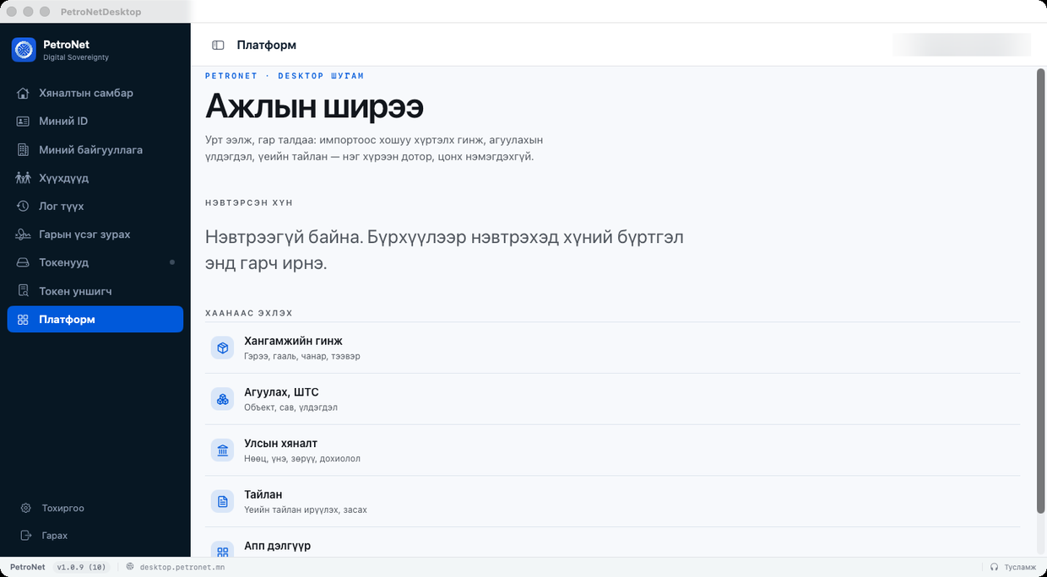Screen dimensions: 1047x577
Task: Open the Тайлан row
Action: (612, 501)
